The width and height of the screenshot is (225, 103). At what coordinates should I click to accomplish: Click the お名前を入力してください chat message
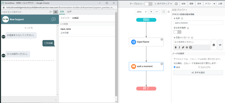(21, 35)
